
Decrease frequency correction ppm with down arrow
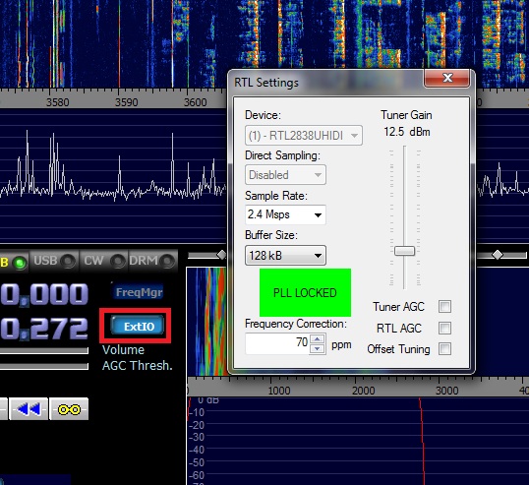[x=318, y=348]
